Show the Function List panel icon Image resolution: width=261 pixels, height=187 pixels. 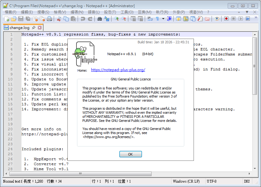click(200, 19)
